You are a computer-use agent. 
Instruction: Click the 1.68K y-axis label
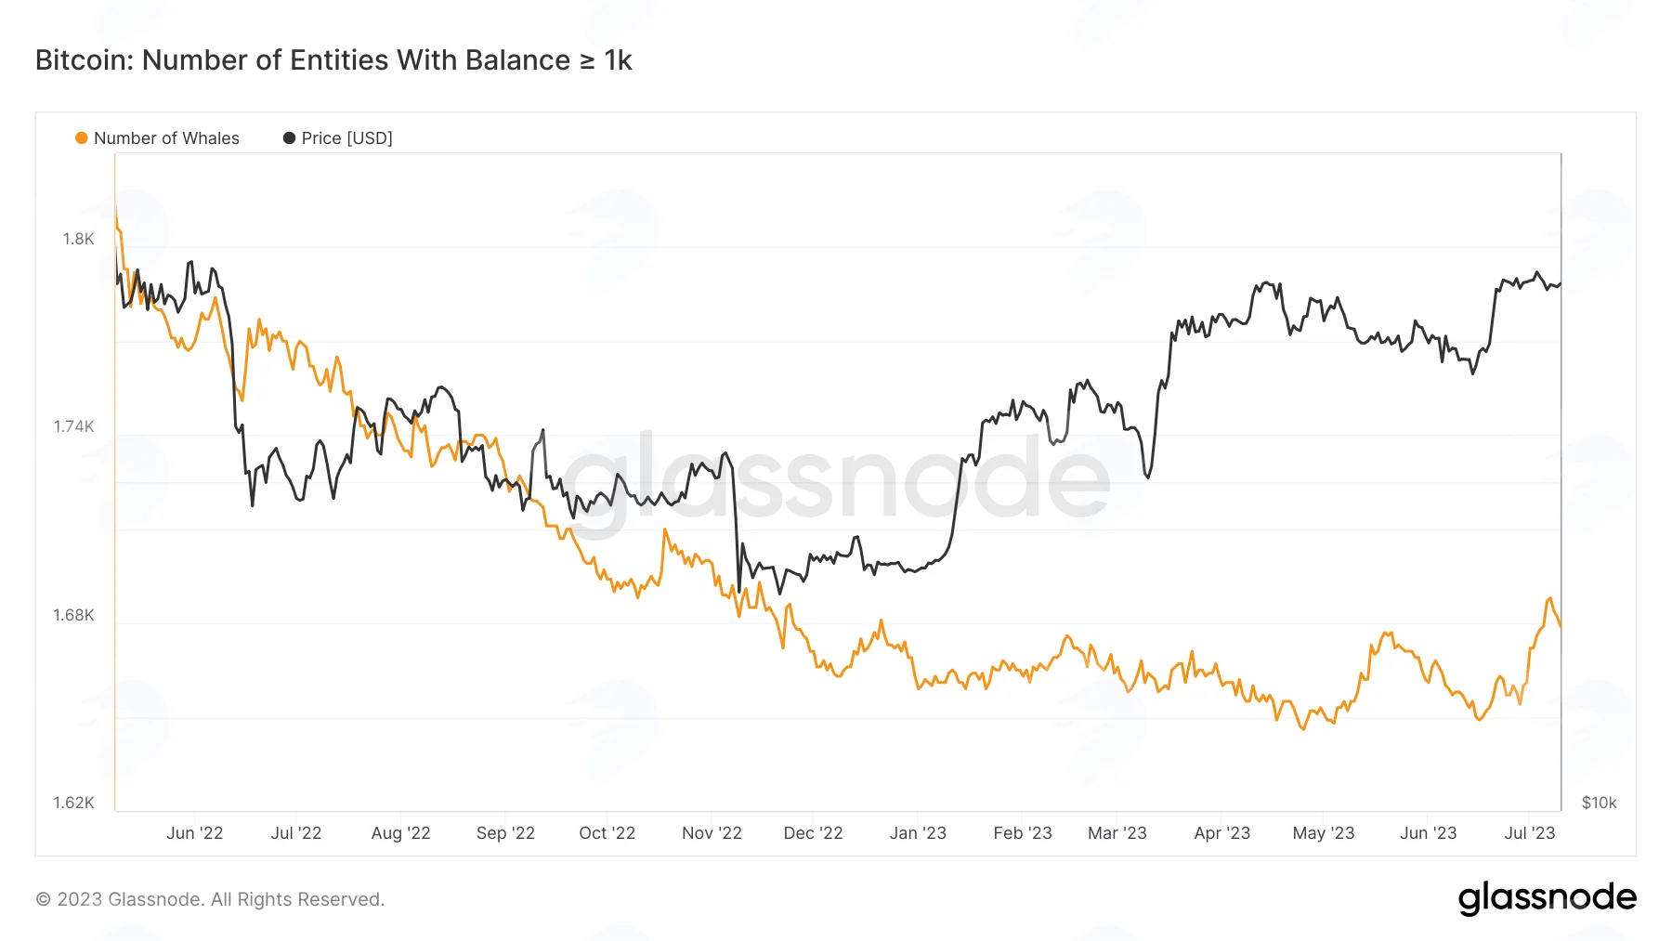(73, 615)
